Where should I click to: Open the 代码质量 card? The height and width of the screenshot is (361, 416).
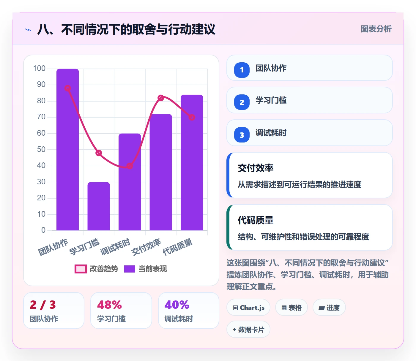[x=310, y=227]
